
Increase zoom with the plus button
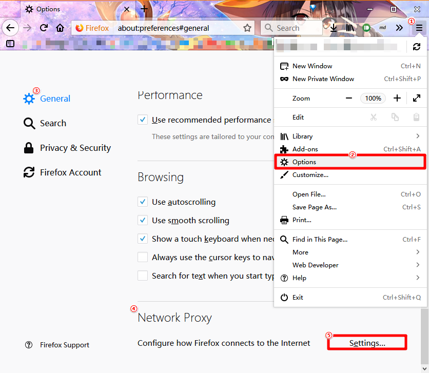(x=397, y=98)
